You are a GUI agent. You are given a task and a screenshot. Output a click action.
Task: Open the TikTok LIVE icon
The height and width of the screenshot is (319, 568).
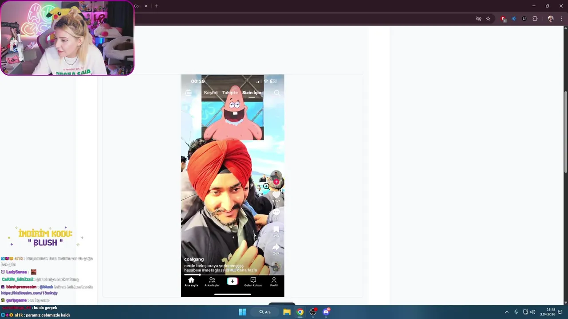[x=189, y=93]
